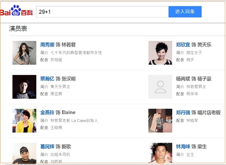This screenshot has width=226, height=165.
Task: Click the text 业主
Action: 190,155
